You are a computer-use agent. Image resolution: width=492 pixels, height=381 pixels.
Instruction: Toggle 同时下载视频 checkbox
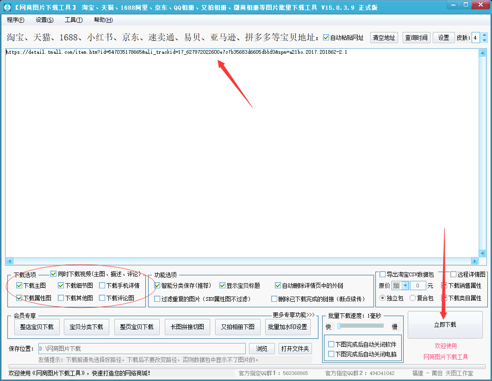click(x=53, y=274)
